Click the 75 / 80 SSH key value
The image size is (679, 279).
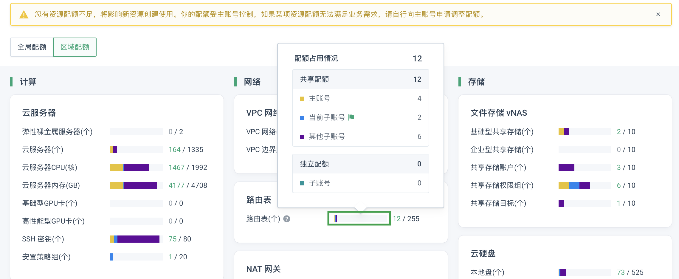(180, 239)
